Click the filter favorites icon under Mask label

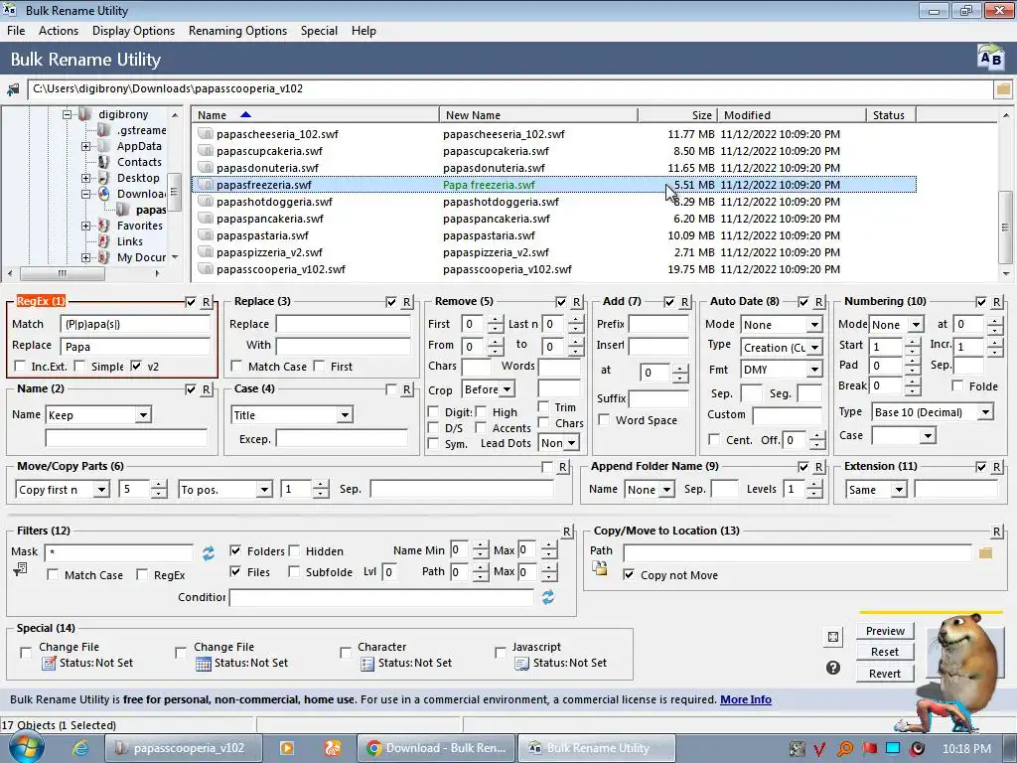[20, 569]
